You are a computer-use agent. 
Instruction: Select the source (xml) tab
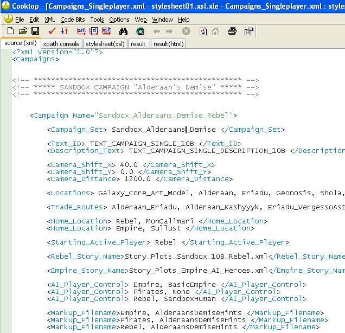tap(21, 43)
